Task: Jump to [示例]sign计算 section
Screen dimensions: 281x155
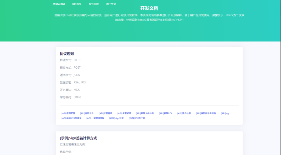Action: pos(116,118)
